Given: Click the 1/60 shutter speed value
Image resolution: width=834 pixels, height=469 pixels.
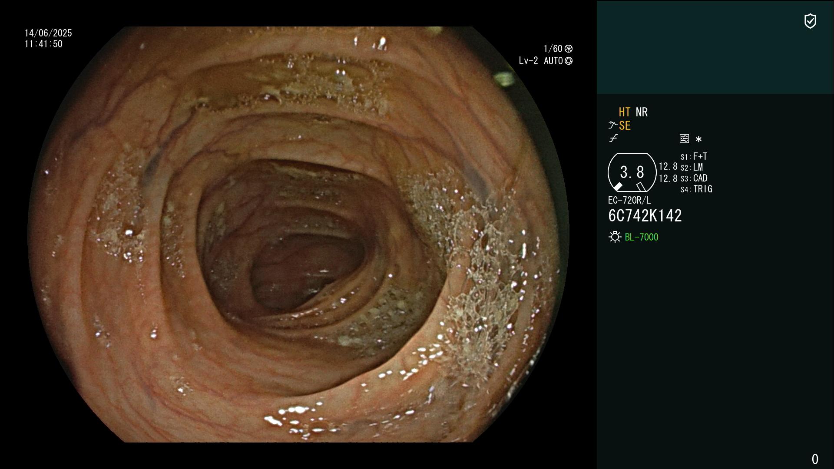Looking at the screenshot, I should [553, 49].
